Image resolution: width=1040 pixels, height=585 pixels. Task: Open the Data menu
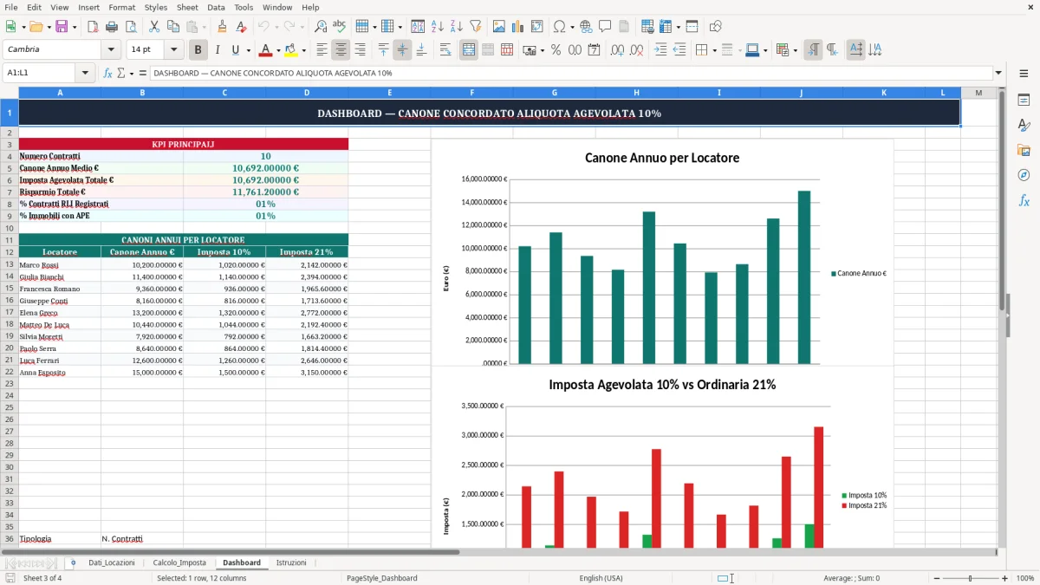[x=216, y=7]
